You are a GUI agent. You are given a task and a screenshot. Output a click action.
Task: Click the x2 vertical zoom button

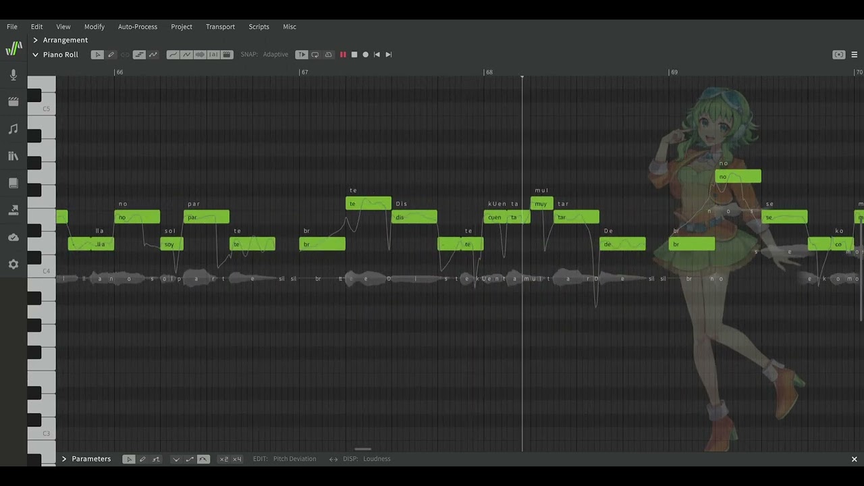224,459
